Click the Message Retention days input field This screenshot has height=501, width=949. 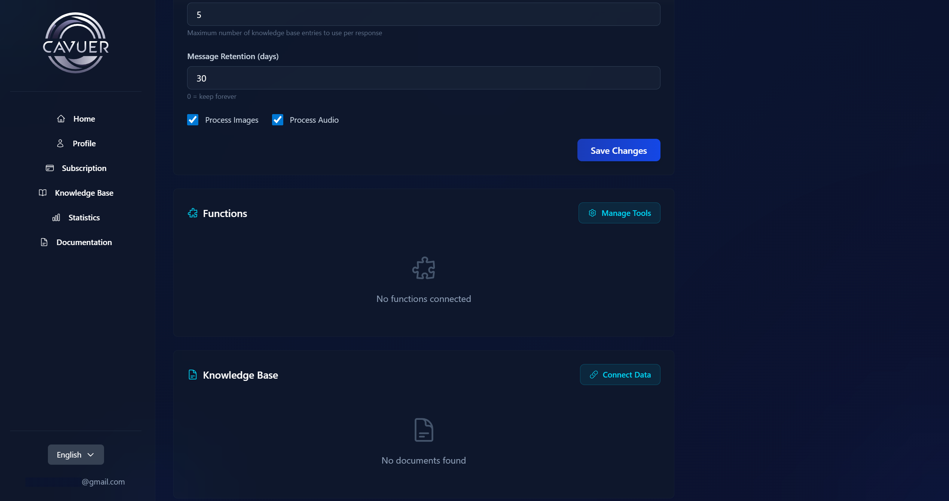(x=424, y=78)
